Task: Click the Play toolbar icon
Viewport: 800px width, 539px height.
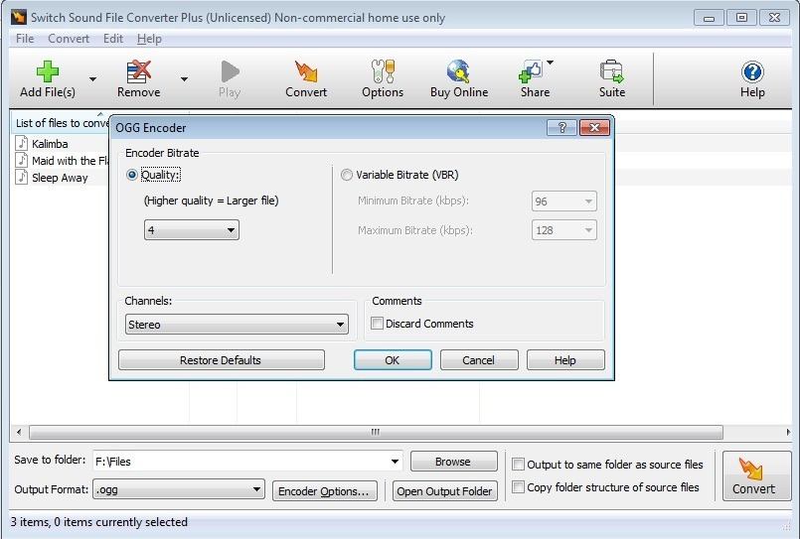Action: pyautogui.click(x=230, y=71)
